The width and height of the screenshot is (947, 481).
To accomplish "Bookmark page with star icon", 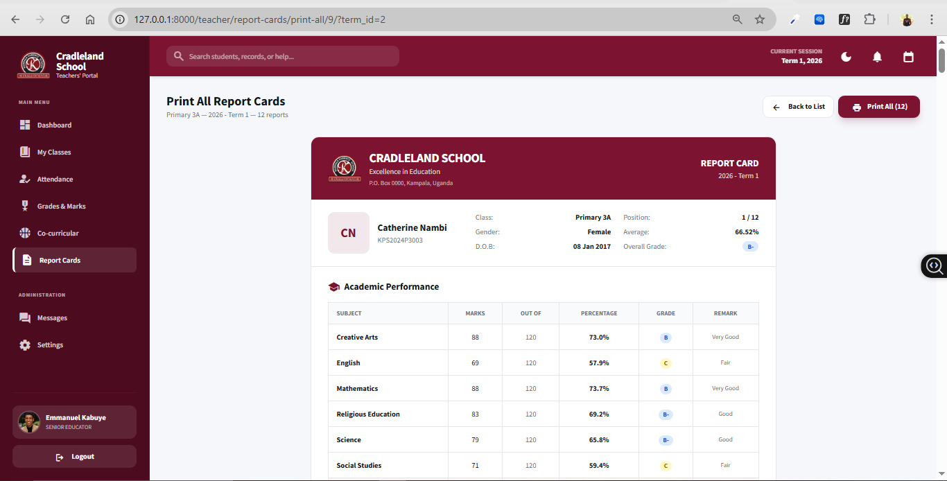I will (760, 19).
